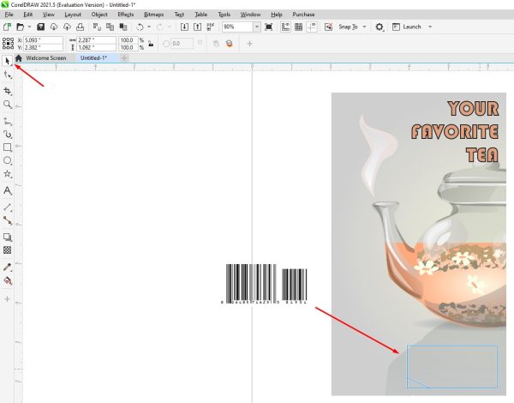Choose the Ellipse tool
Viewport: 514px width, 403px height.
tap(8, 160)
